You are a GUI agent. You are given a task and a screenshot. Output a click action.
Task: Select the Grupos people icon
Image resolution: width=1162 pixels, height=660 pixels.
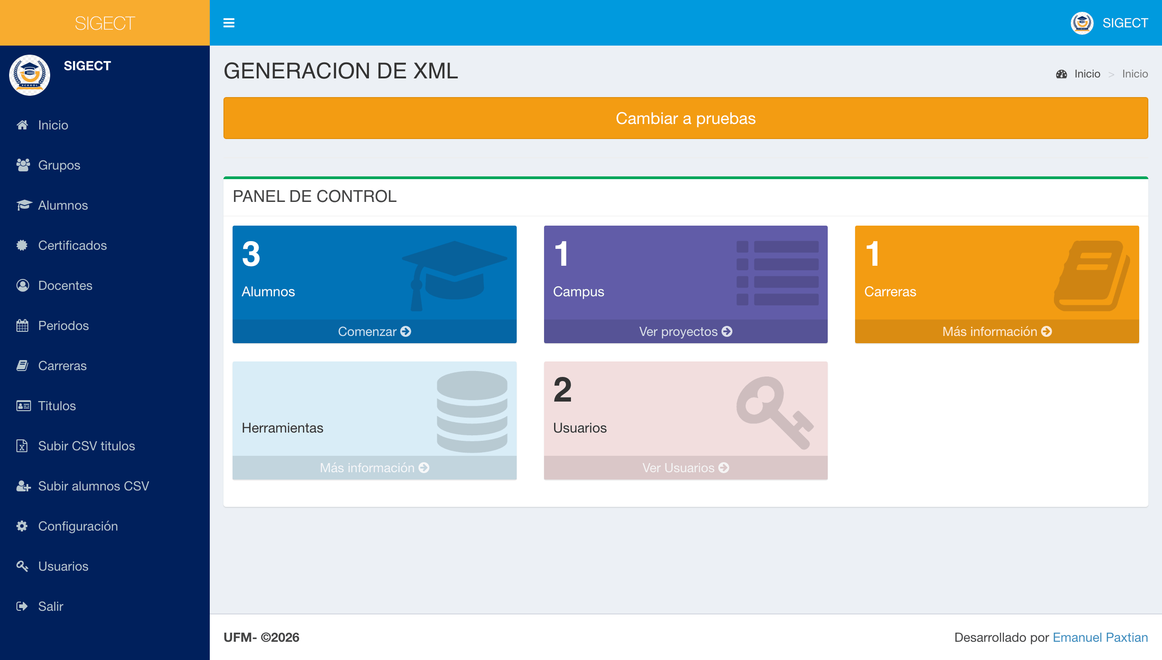point(22,165)
